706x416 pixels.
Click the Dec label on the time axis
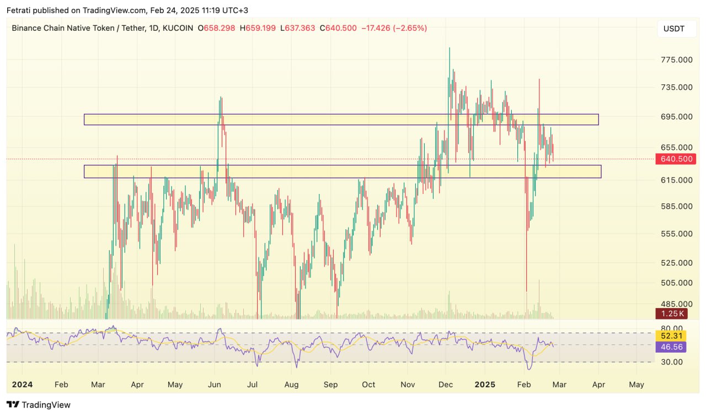tap(446, 385)
